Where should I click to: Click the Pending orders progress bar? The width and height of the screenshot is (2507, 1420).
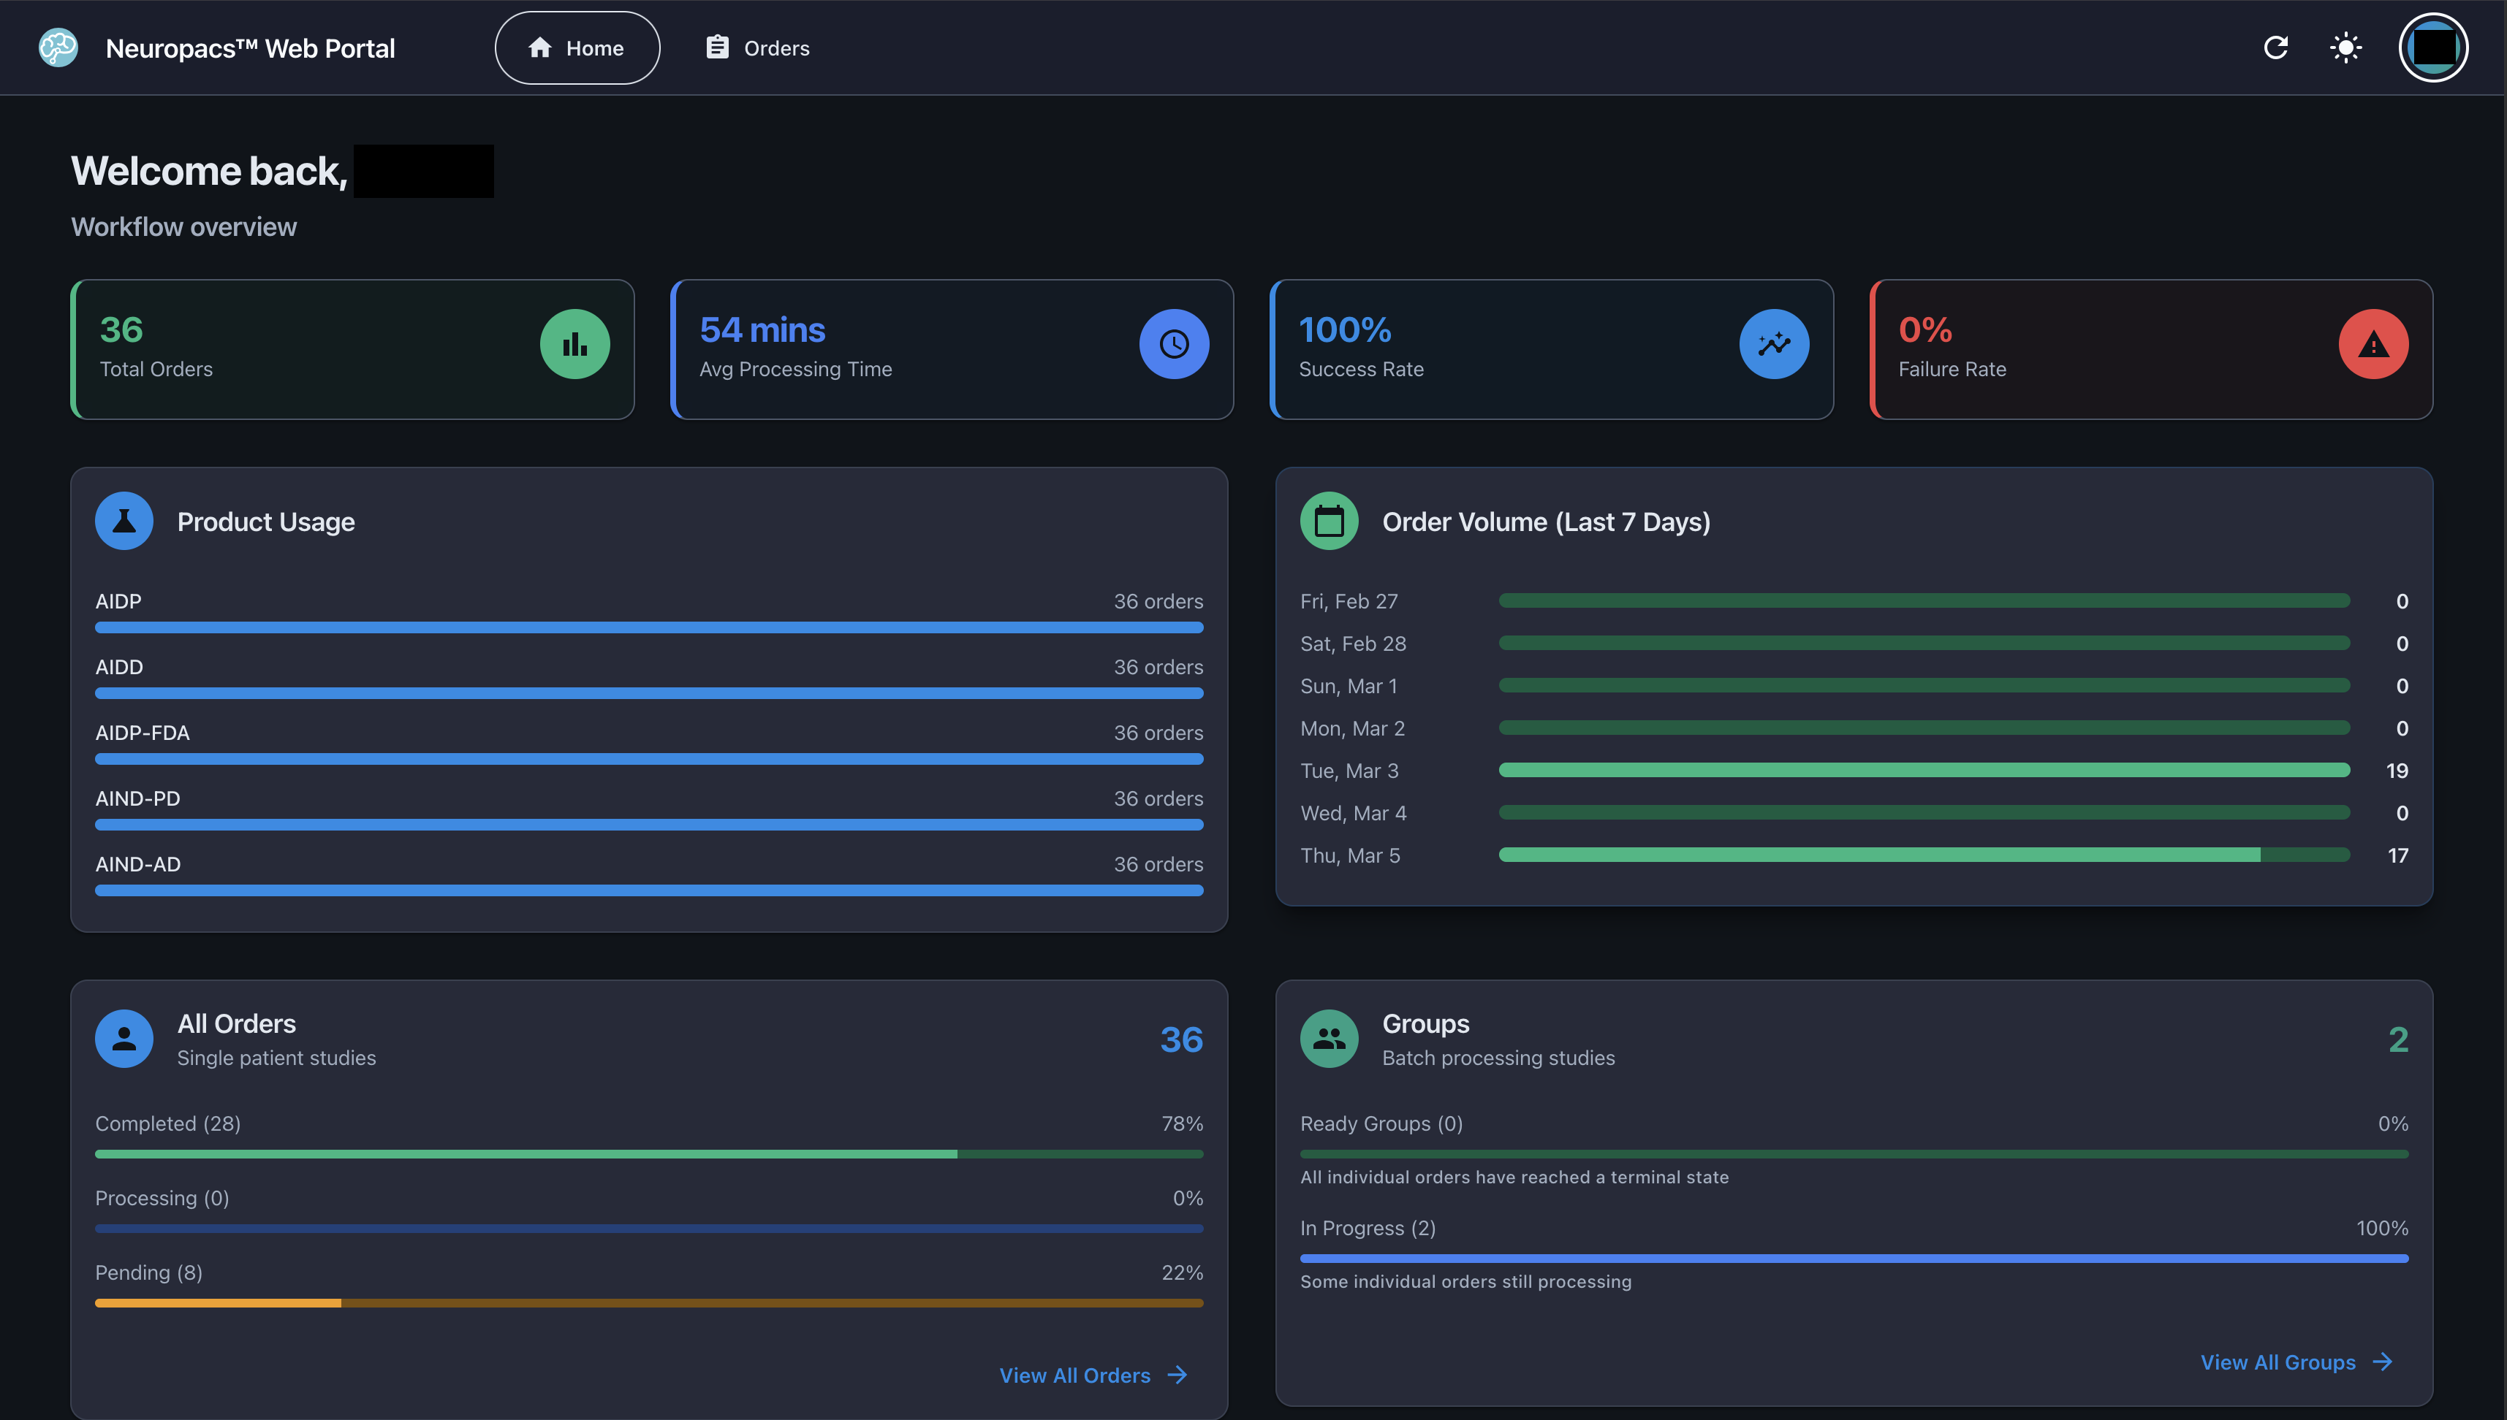point(649,1302)
